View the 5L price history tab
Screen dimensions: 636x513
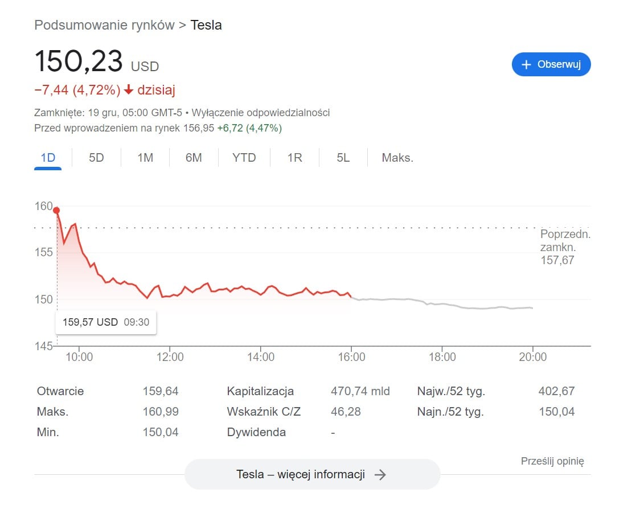click(x=343, y=158)
